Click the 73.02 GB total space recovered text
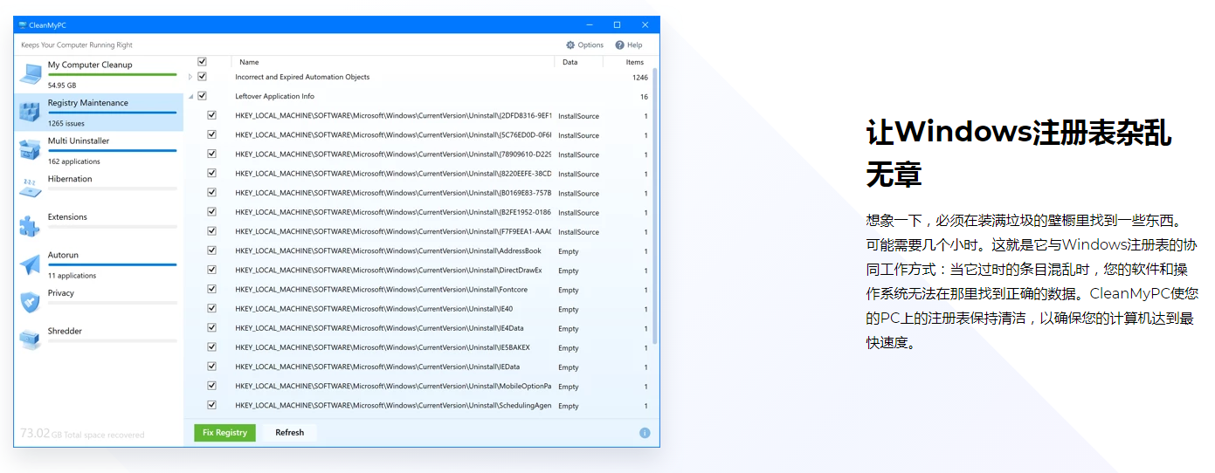The image size is (1215, 473). click(82, 433)
